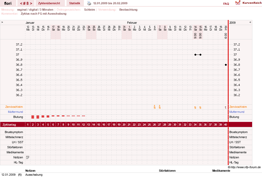
Task: Click medium bleeding marker on cycle day 5
Action: click(x=48, y=117)
